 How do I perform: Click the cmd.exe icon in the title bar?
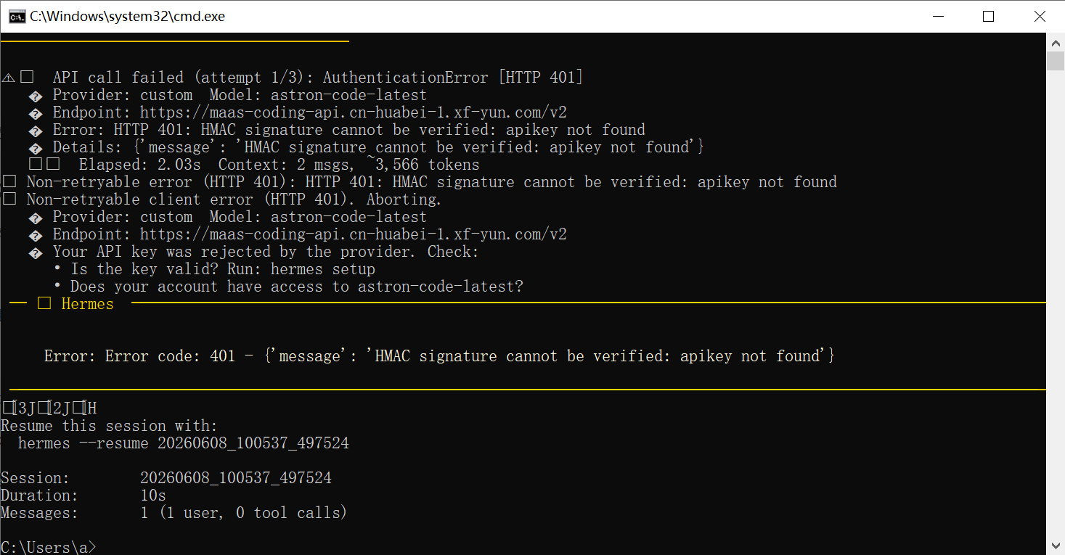[16, 16]
